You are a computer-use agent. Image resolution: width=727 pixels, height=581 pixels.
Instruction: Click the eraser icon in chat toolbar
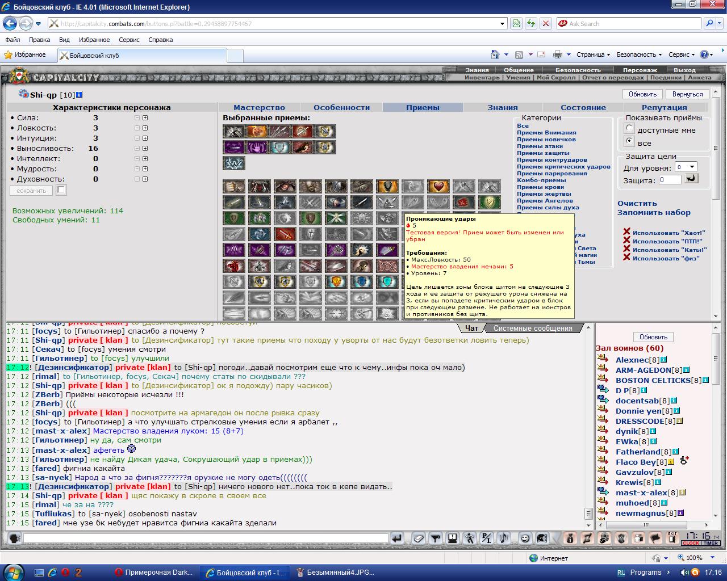pyautogui.click(x=419, y=538)
